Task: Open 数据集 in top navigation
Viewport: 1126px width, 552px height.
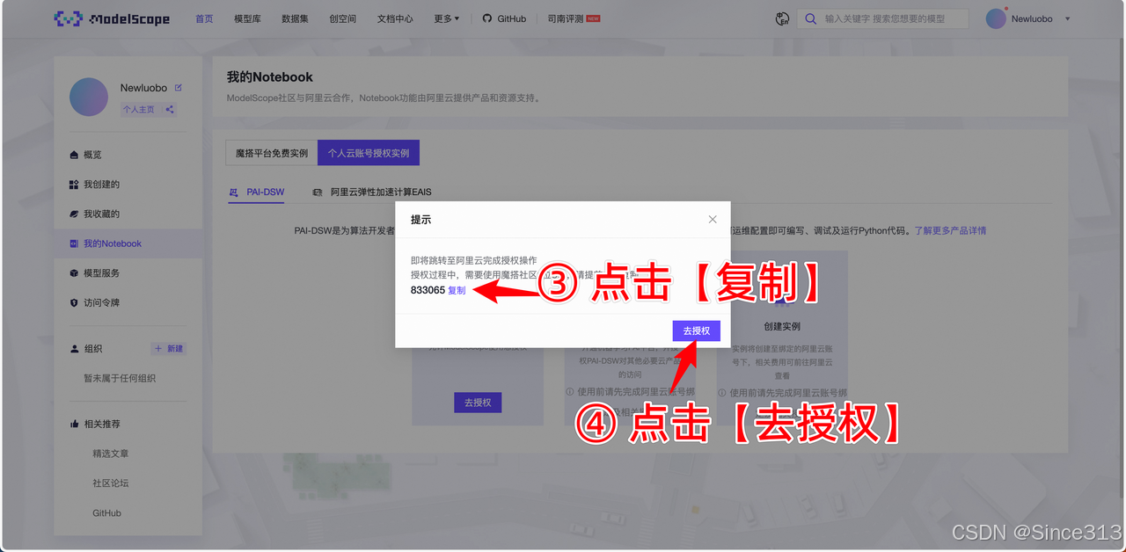Action: click(x=295, y=18)
